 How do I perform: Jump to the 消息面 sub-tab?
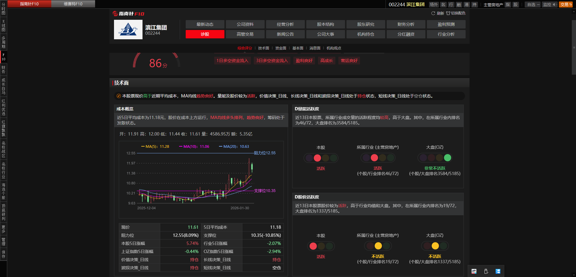pyautogui.click(x=315, y=48)
